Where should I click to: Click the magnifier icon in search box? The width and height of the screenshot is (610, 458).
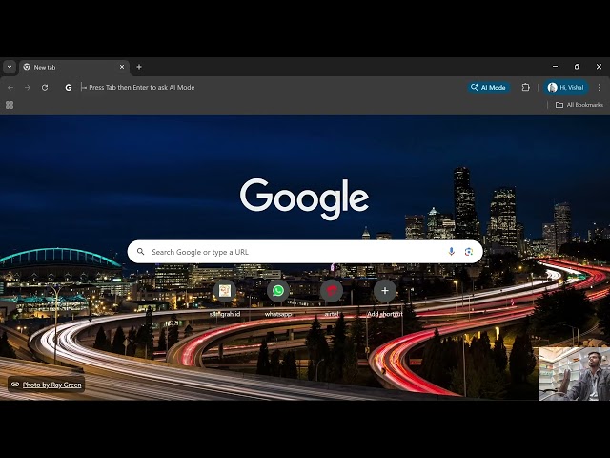[x=140, y=252]
